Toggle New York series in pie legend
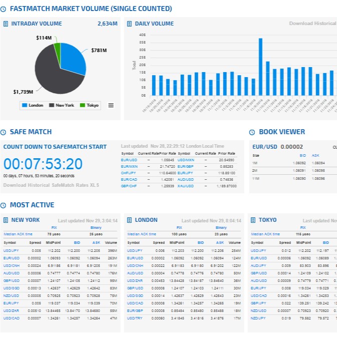 click(x=62, y=105)
